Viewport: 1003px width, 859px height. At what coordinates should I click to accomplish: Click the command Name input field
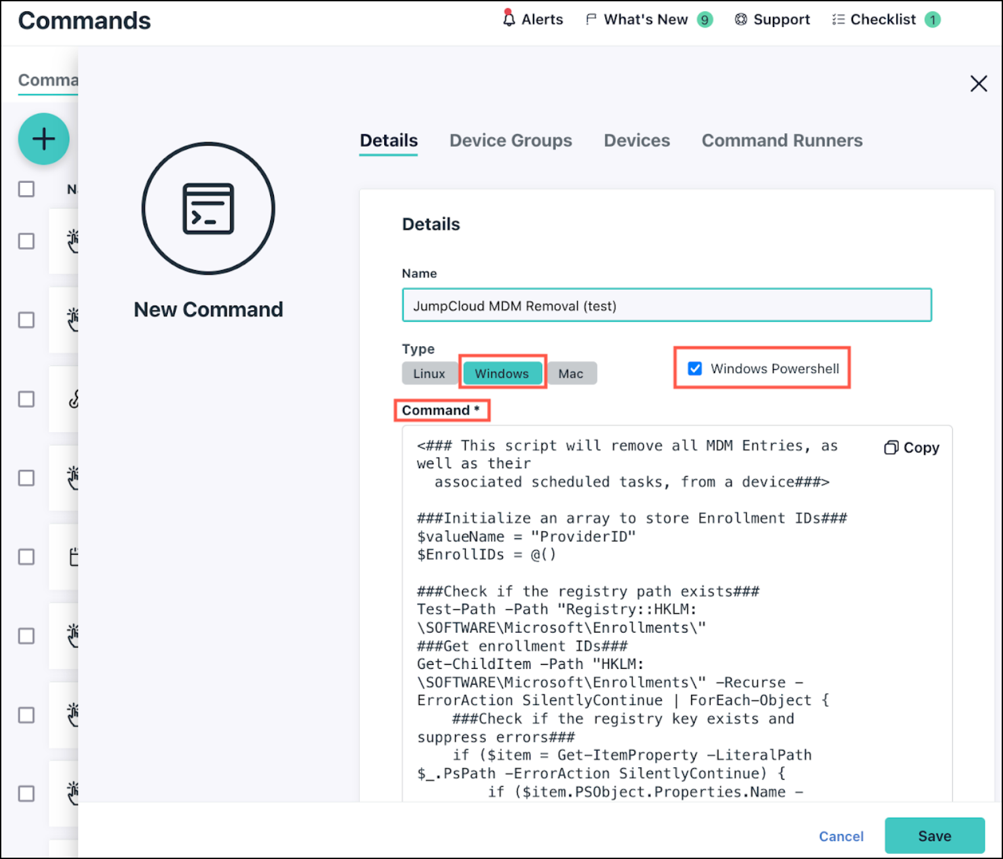(666, 305)
